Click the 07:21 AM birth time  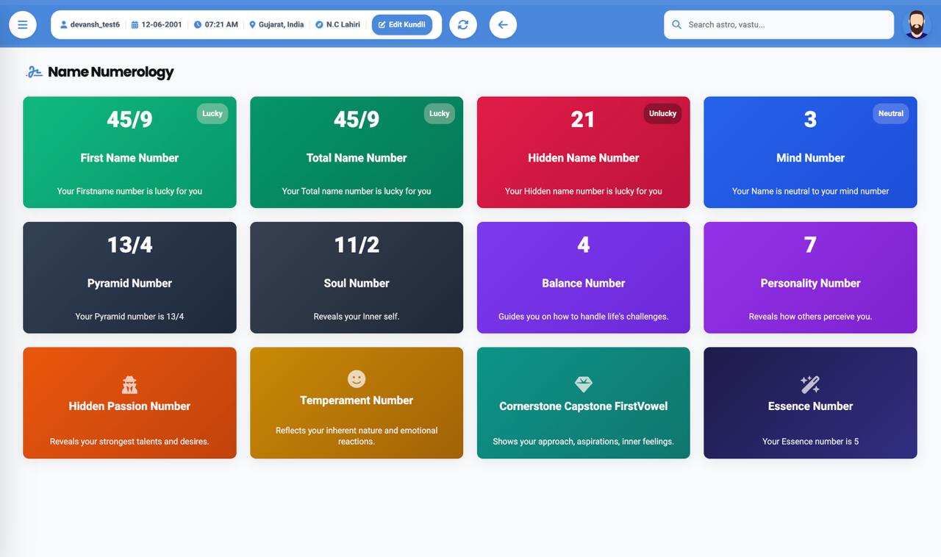pos(221,24)
